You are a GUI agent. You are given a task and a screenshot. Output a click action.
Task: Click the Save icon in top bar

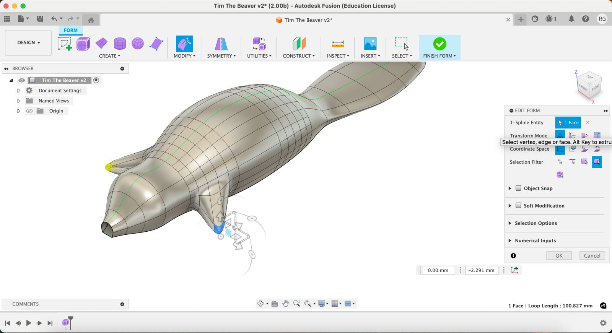40,19
